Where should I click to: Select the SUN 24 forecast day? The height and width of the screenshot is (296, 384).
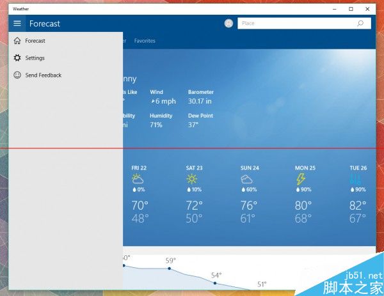pyautogui.click(x=250, y=168)
